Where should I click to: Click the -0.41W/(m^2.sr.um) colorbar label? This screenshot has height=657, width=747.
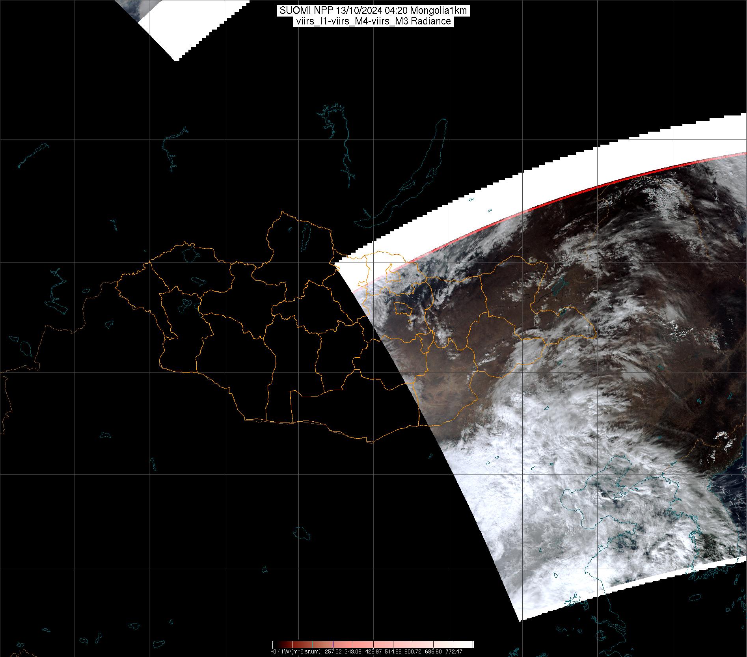pyautogui.click(x=296, y=651)
